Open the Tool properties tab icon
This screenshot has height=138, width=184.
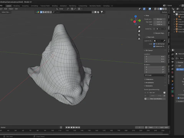click(172, 54)
